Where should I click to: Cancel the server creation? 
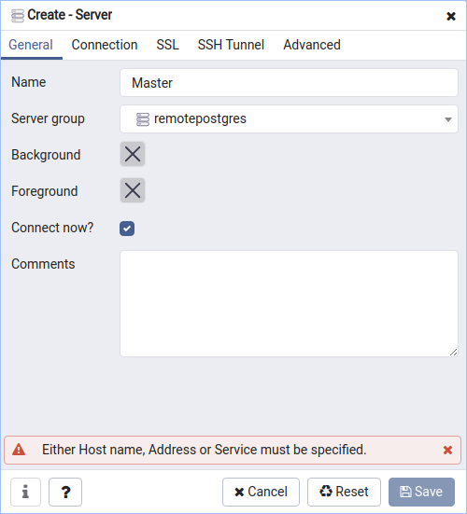click(x=261, y=492)
